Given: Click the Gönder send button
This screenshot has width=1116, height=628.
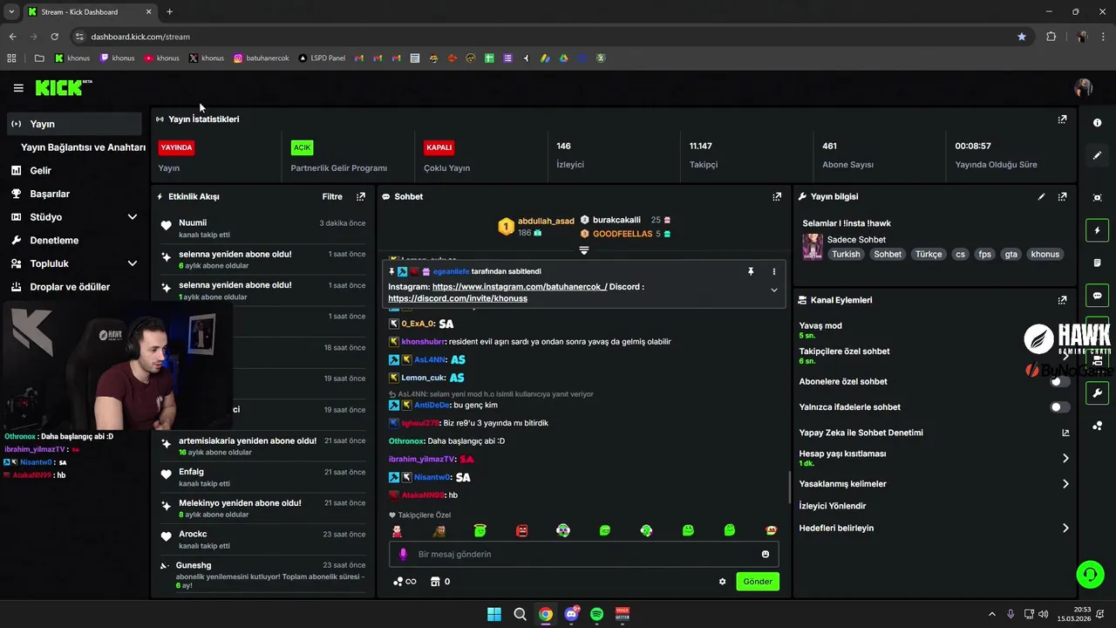Looking at the screenshot, I should [x=758, y=582].
